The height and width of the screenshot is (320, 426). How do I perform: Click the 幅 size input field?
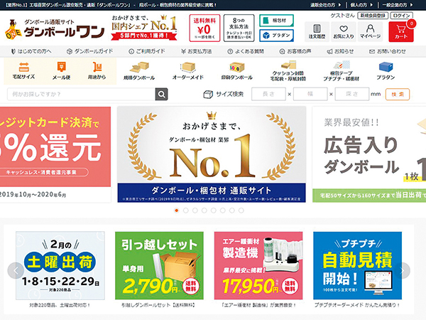pyautogui.click(x=310, y=94)
